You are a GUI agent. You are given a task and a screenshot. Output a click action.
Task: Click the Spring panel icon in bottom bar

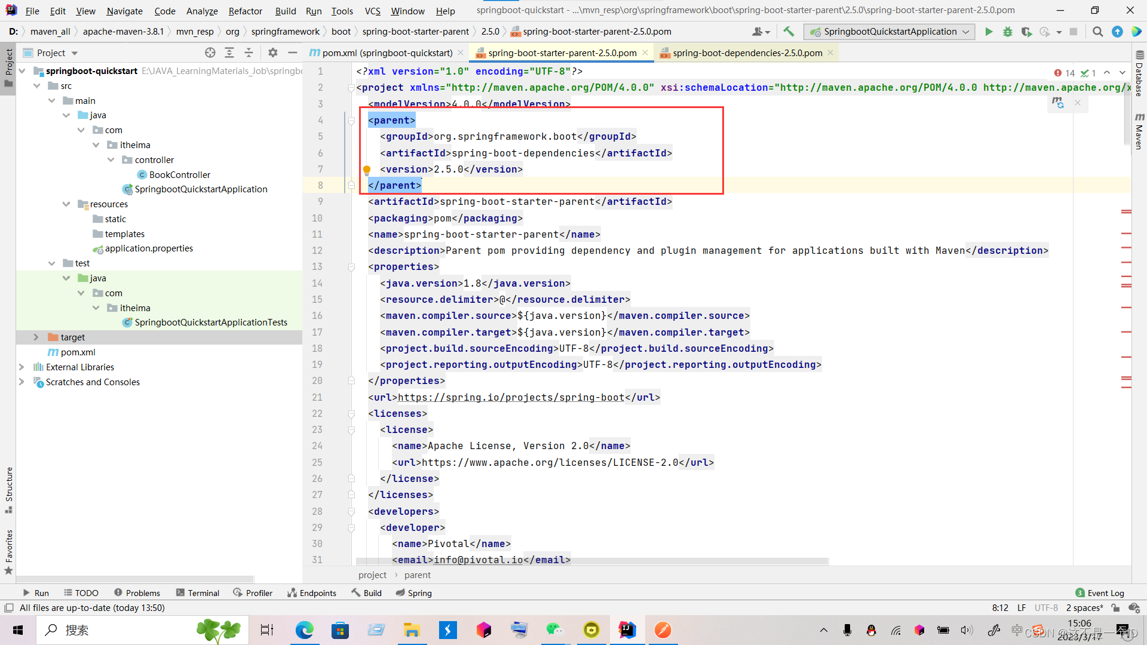(413, 592)
